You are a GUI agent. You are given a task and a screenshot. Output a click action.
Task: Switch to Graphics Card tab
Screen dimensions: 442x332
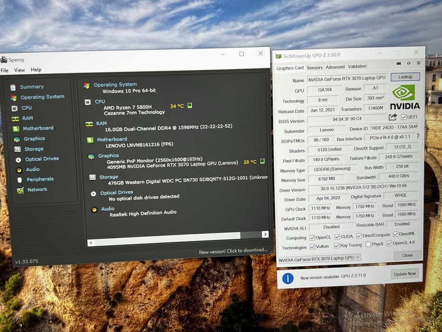tap(290, 68)
